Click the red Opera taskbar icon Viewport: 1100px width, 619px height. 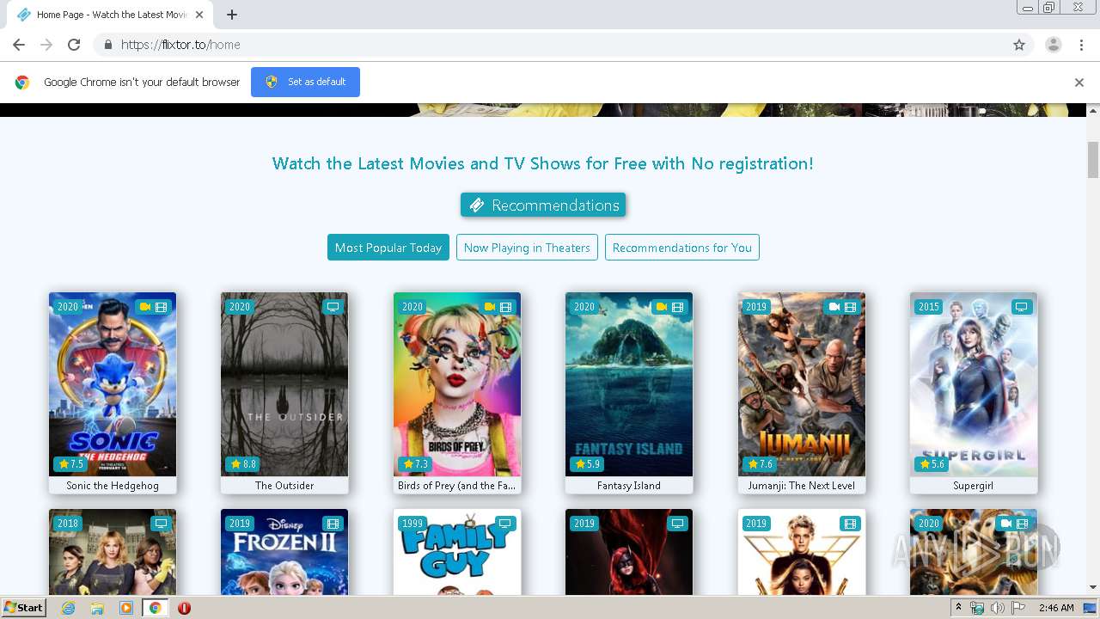pyautogui.click(x=184, y=608)
